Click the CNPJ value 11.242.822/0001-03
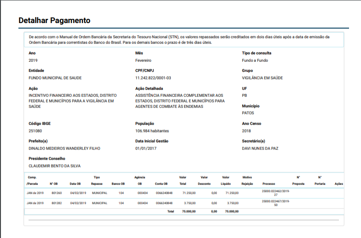361x238 pixels. 153,78
